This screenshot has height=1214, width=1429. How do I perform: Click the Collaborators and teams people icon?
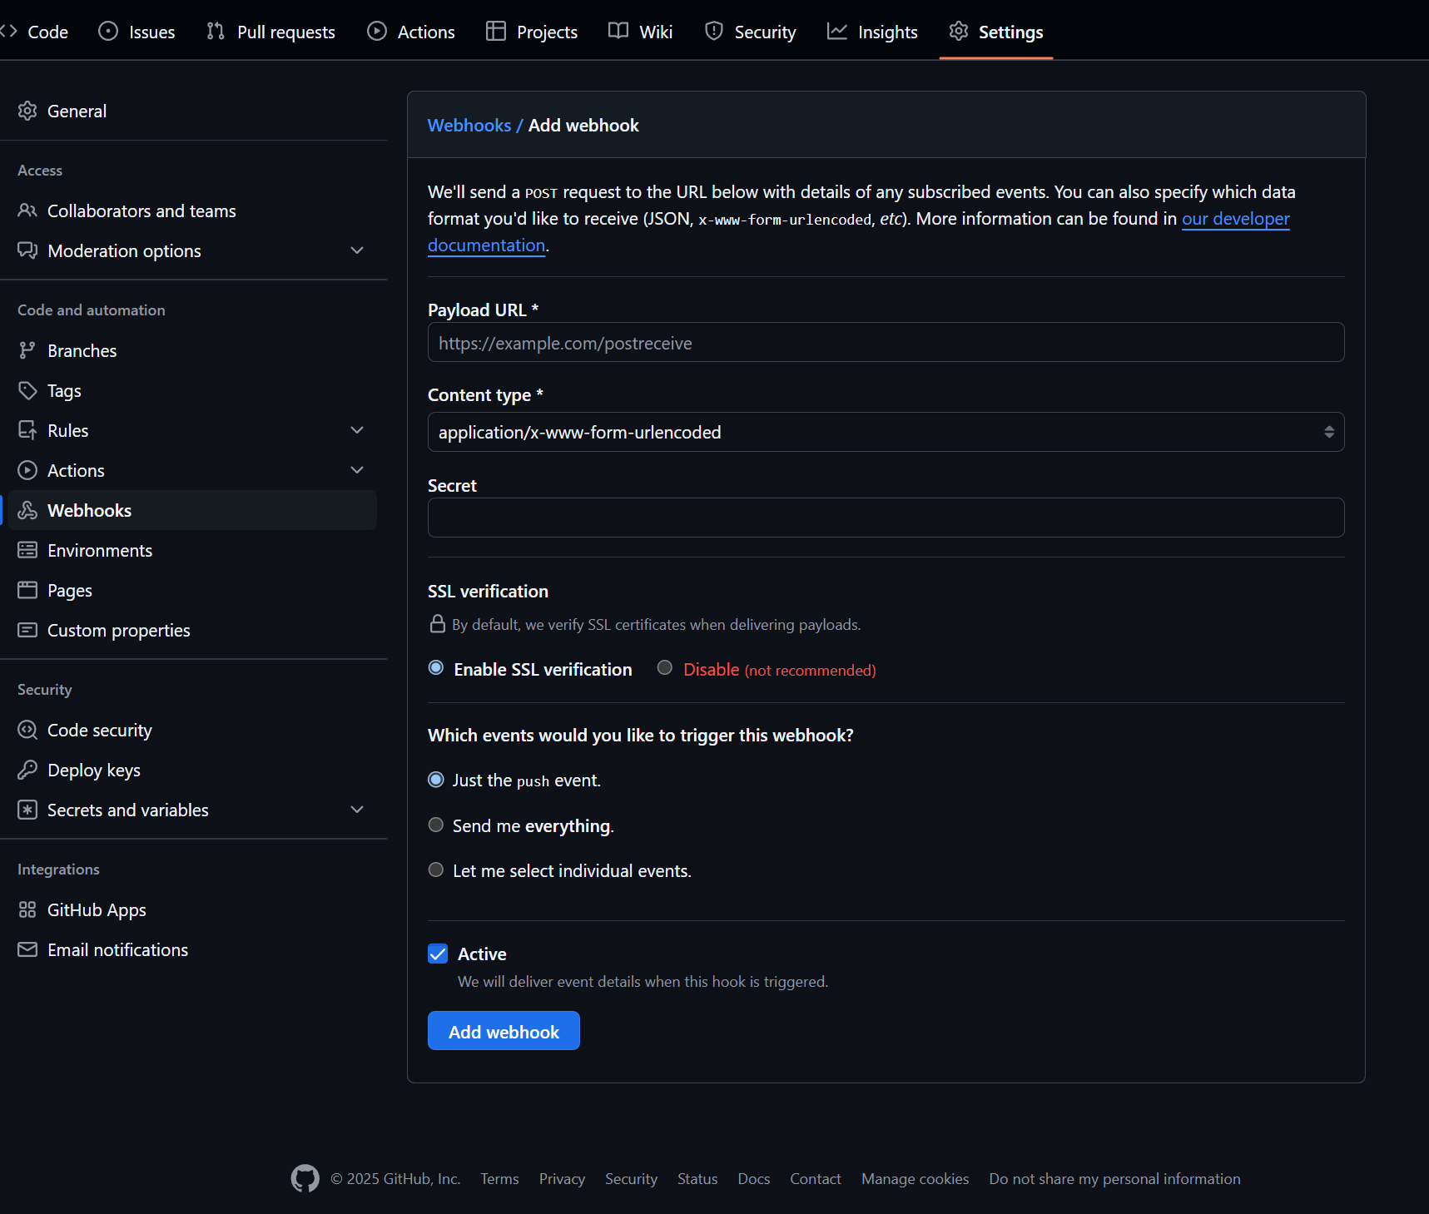point(27,211)
